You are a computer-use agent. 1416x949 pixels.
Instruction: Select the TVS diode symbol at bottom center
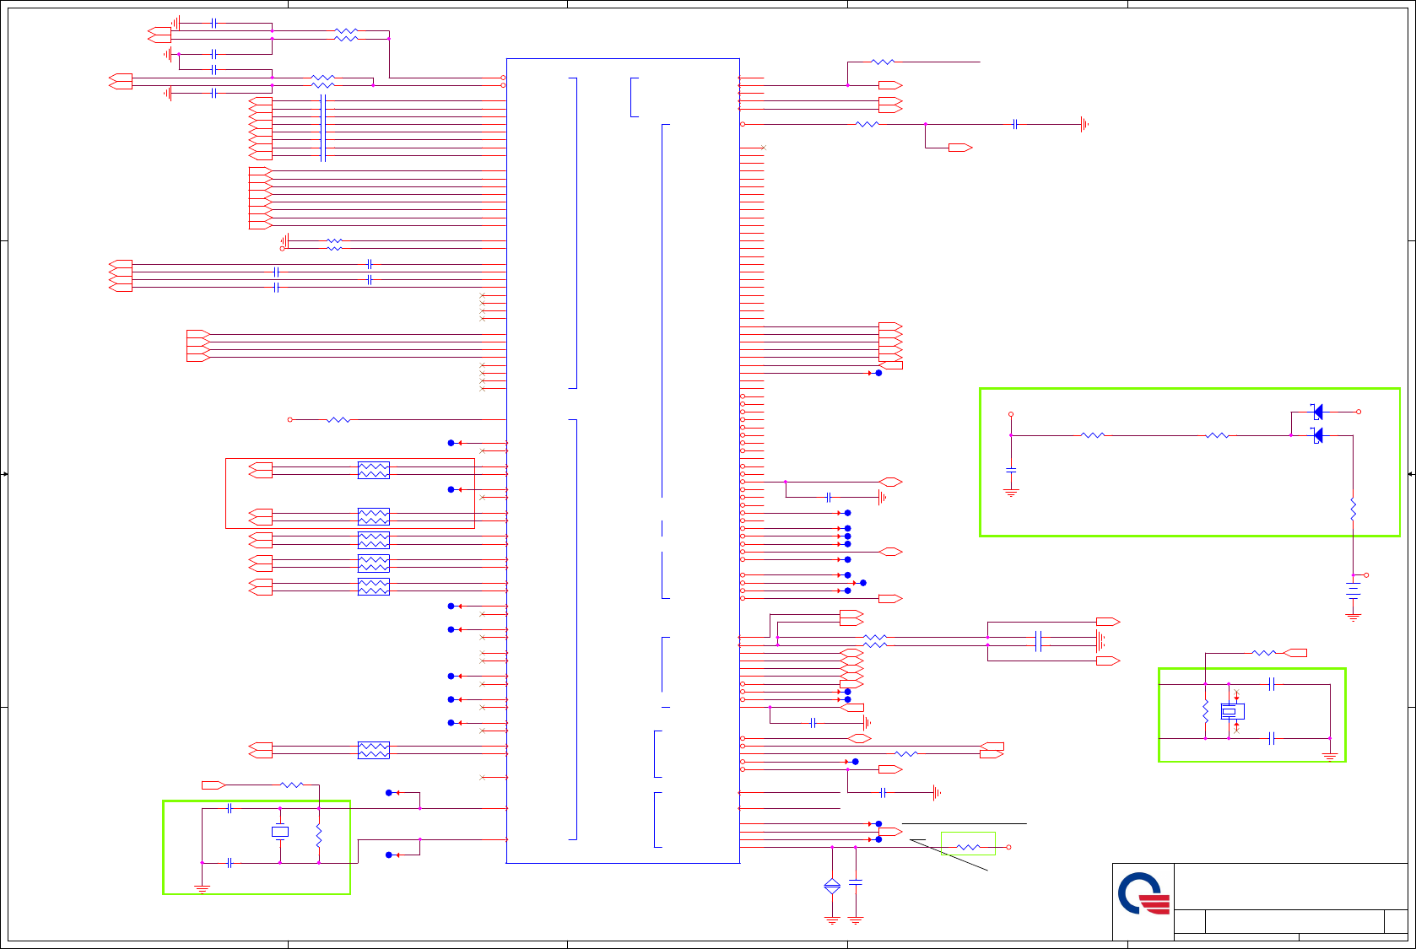[x=832, y=886]
